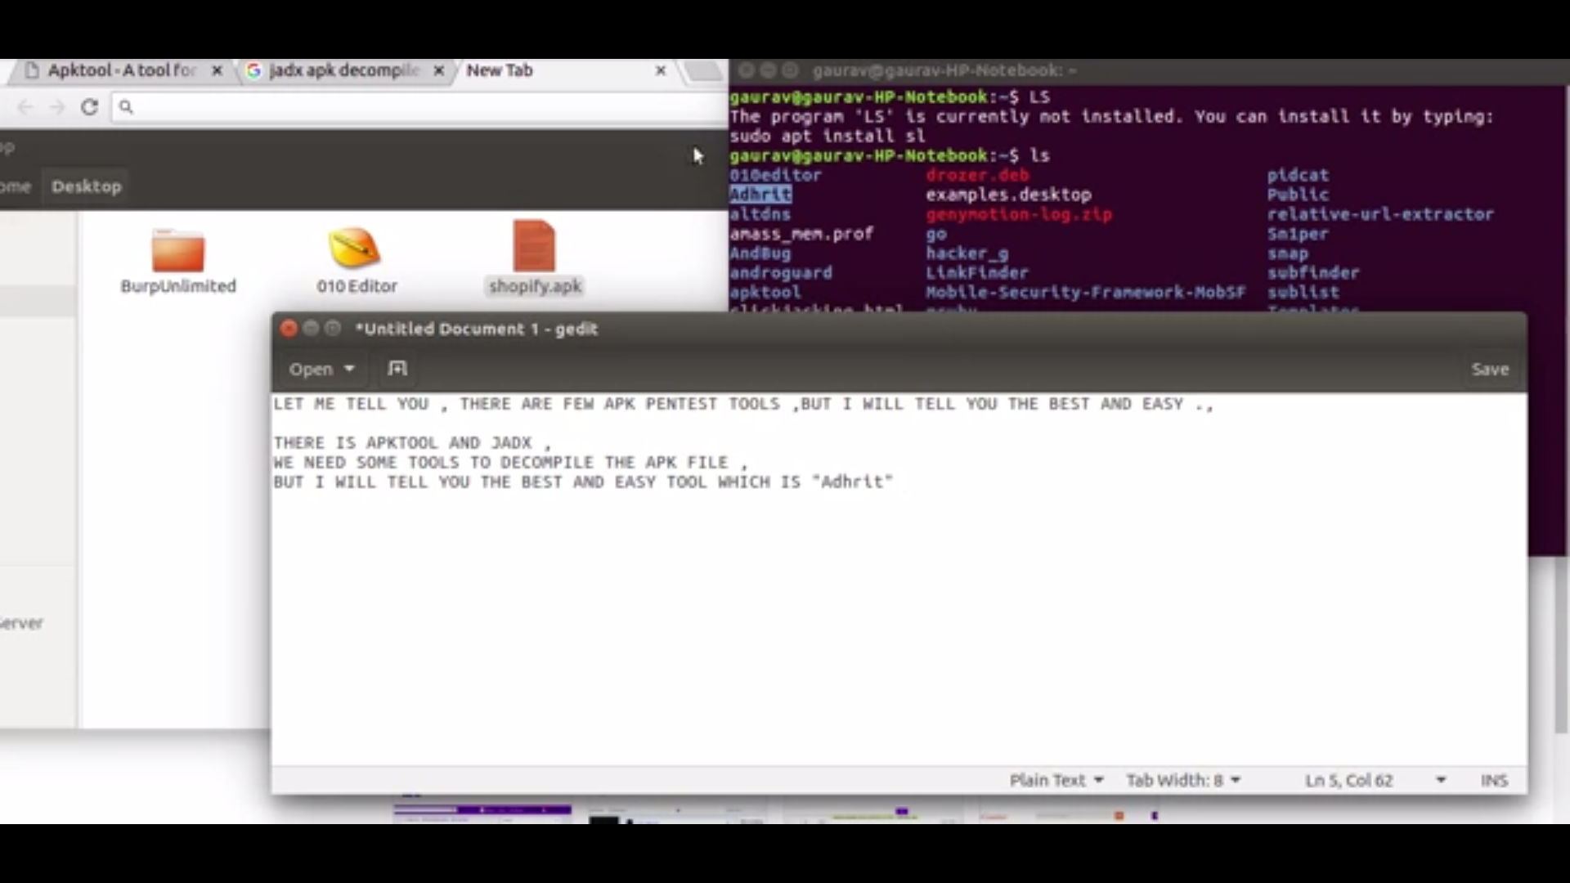Click the browser back arrow

(25, 107)
